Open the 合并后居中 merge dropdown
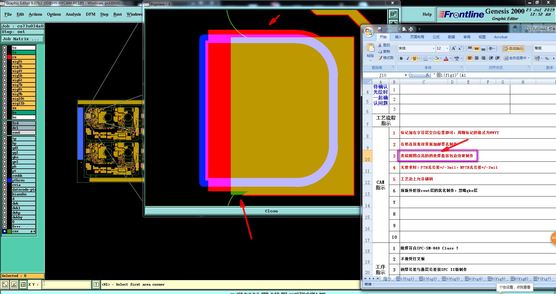 coord(528,58)
